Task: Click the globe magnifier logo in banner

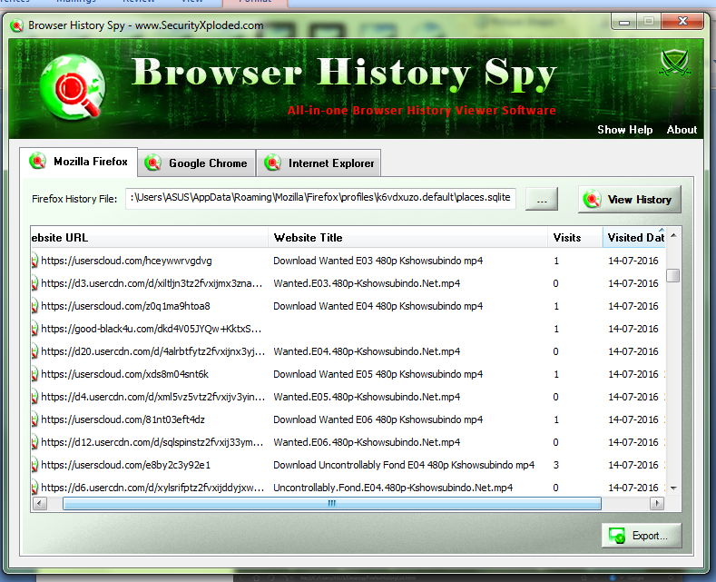Action: tap(73, 87)
